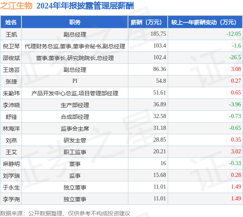Click salary value 15.68
243x217 pixels.
160,175
